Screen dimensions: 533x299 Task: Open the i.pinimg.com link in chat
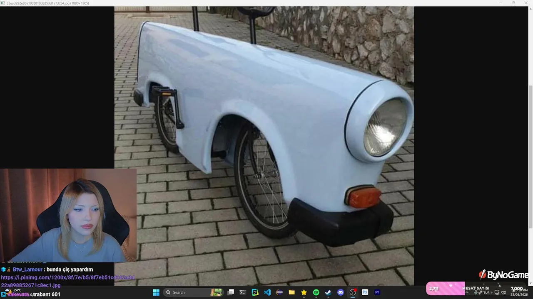pos(68,281)
